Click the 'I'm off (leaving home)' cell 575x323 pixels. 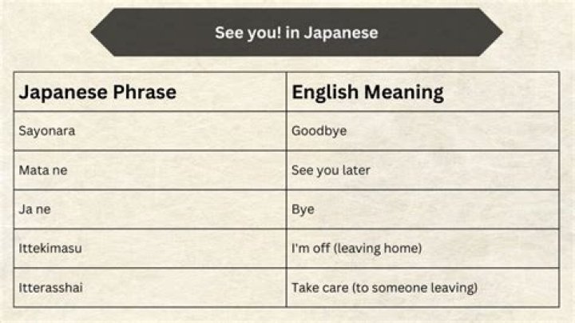422,249
